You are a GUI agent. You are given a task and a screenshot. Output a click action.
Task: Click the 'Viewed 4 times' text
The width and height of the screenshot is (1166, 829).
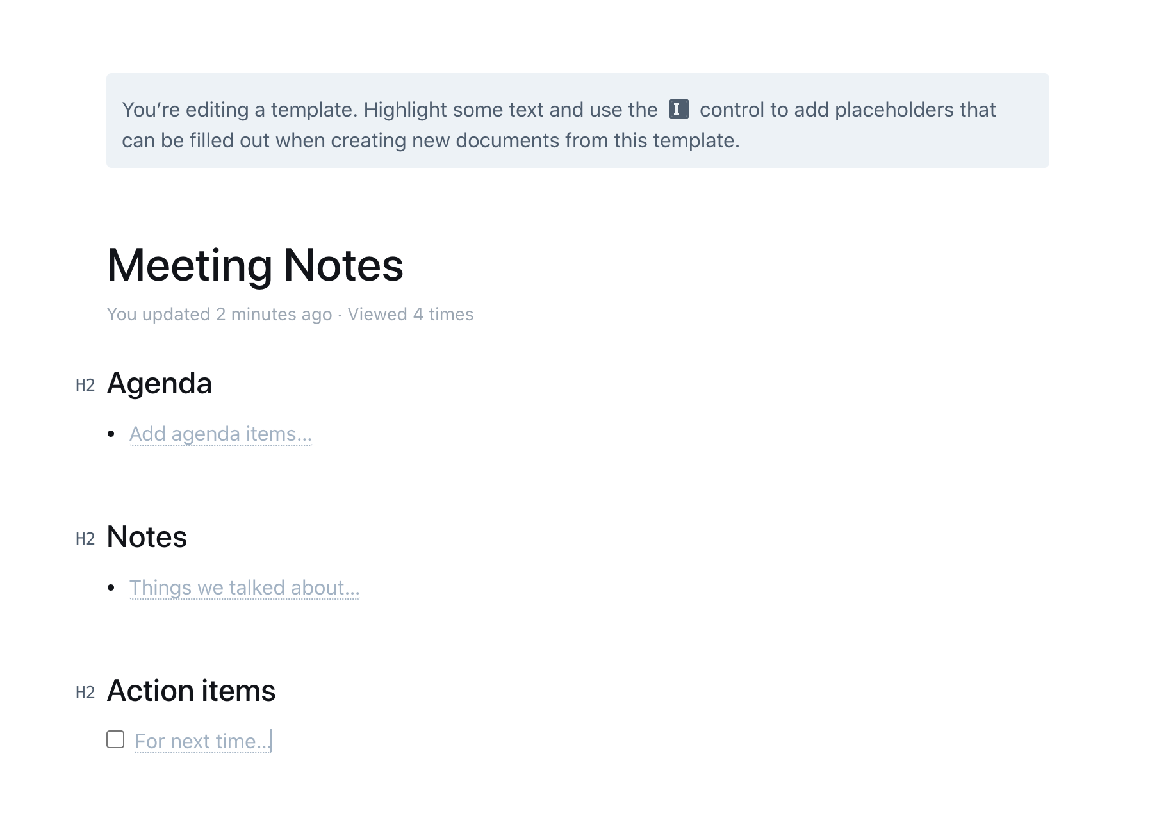coord(411,315)
